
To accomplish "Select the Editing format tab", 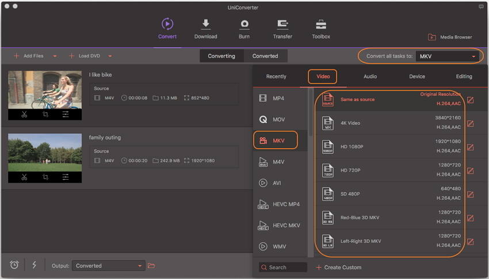I will [x=464, y=76].
